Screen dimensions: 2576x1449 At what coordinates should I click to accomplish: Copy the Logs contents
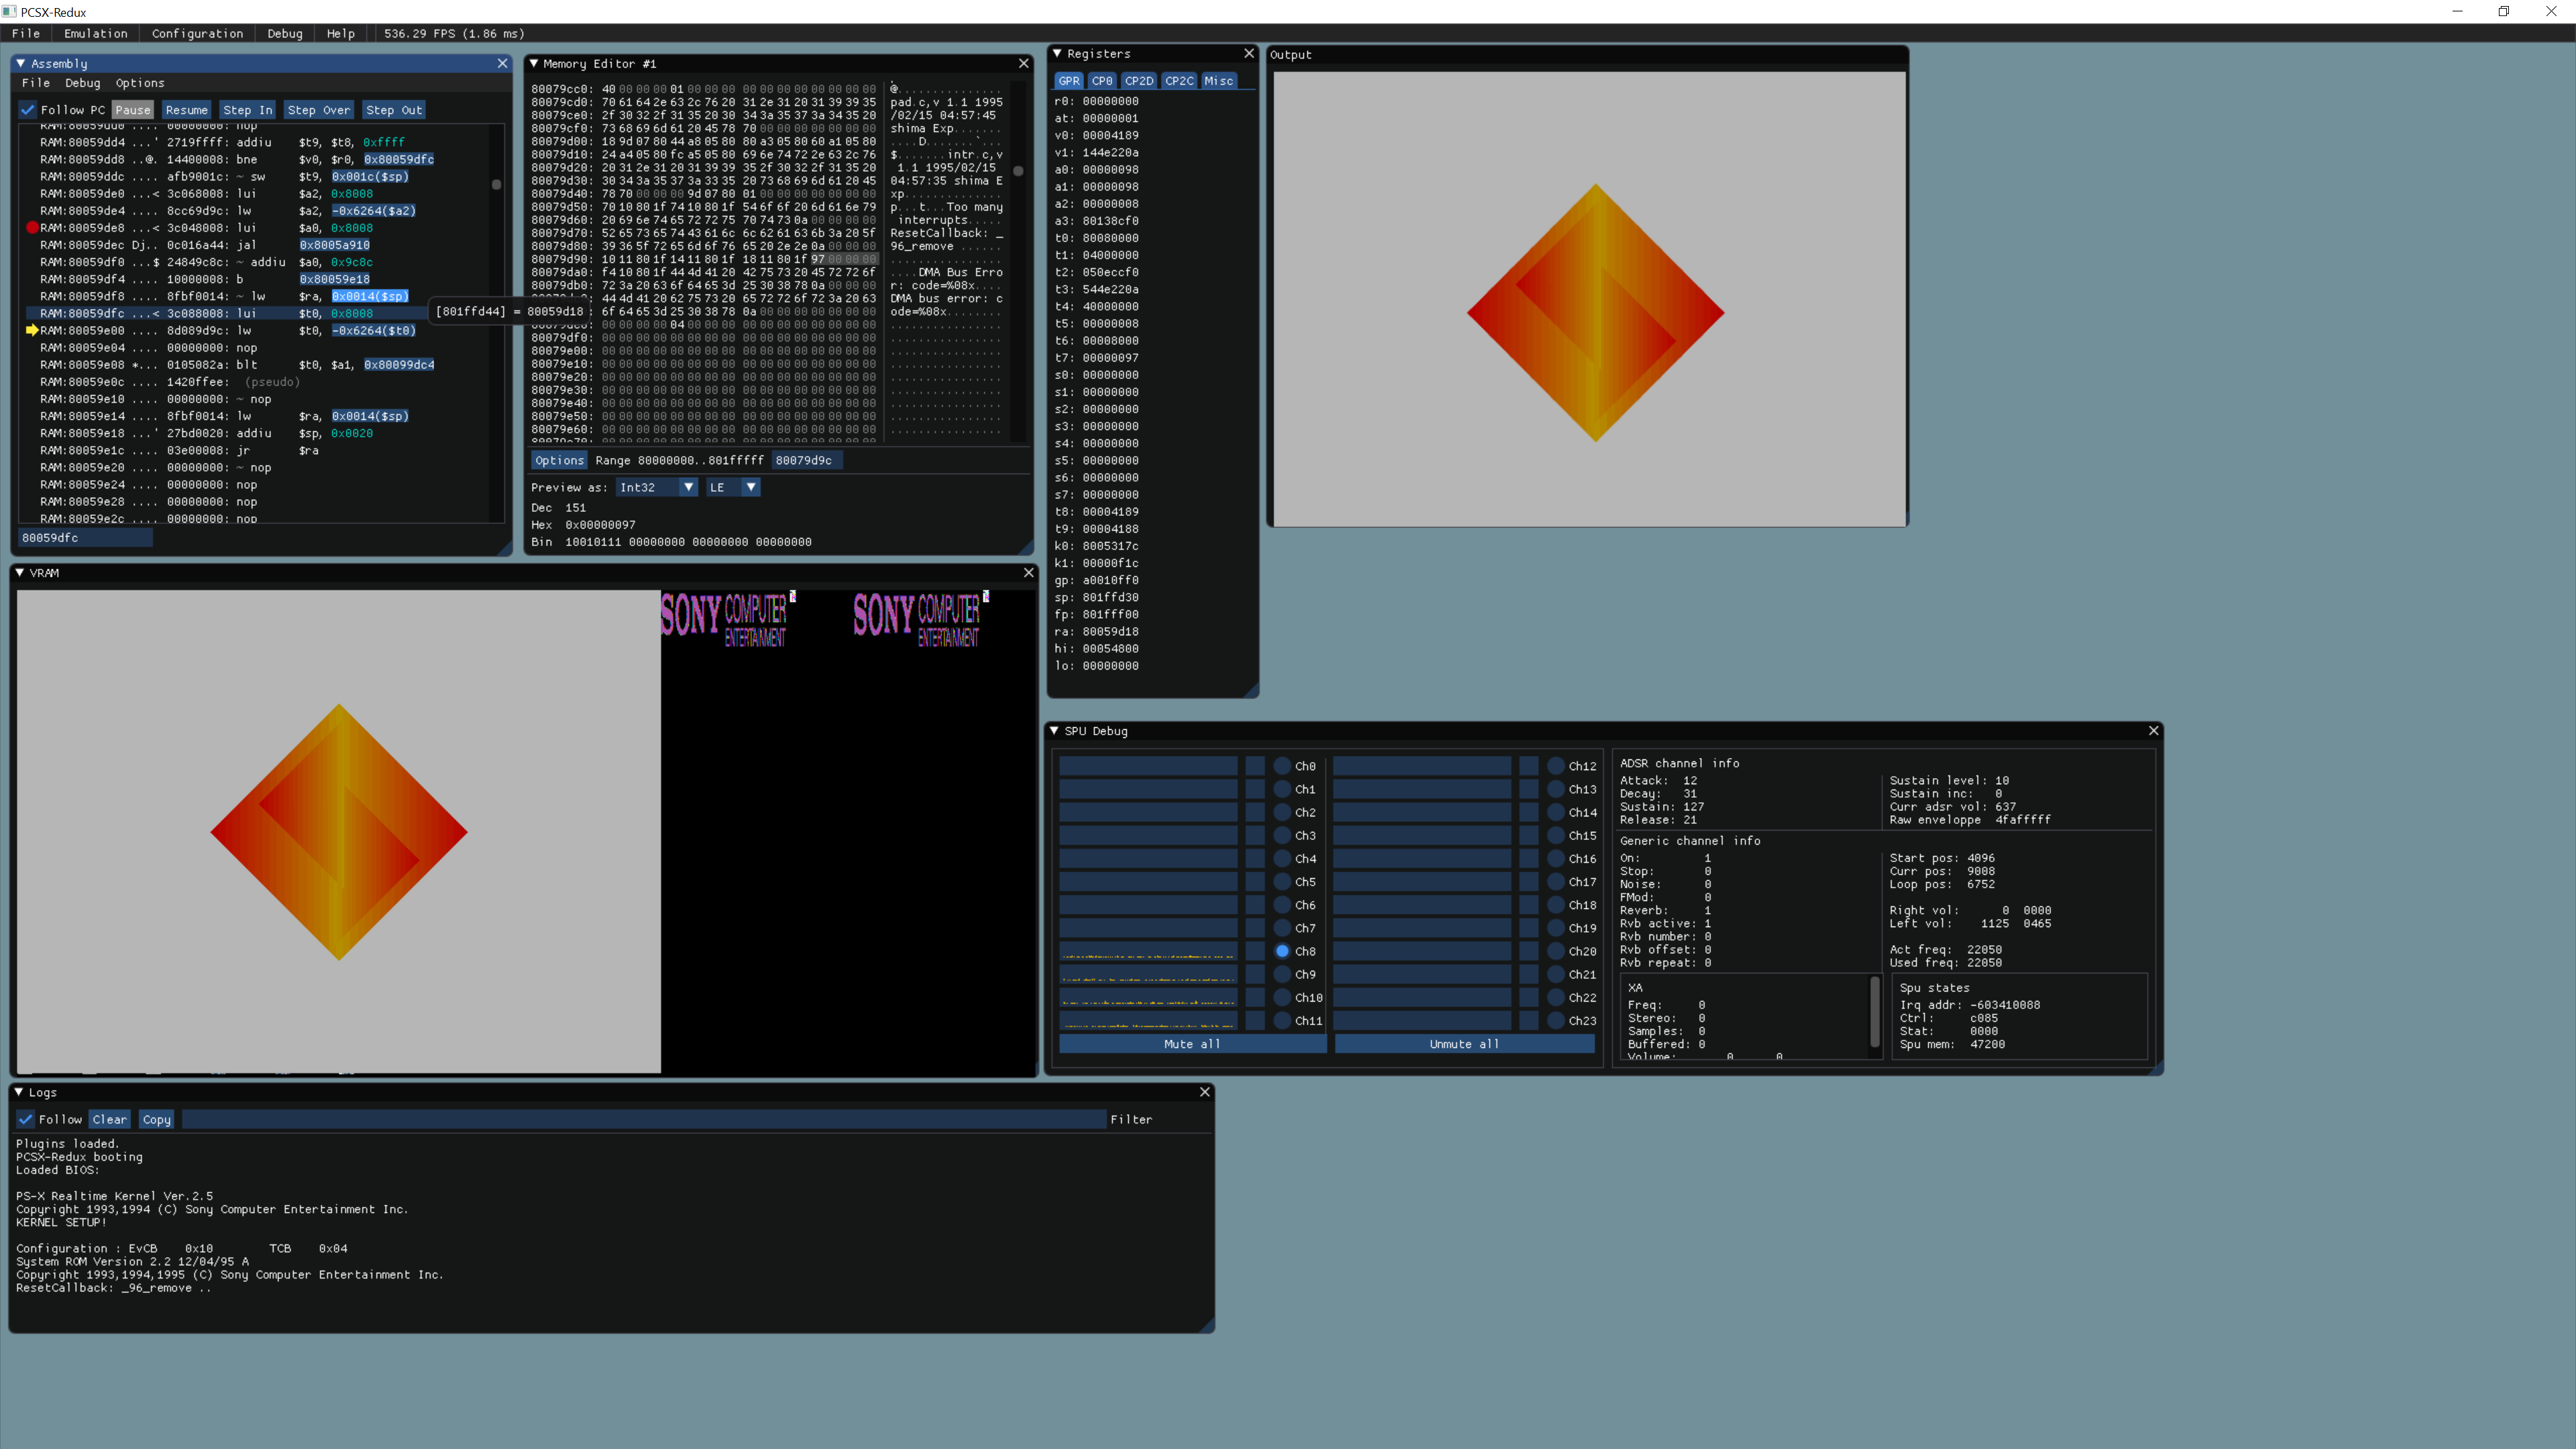[157, 1119]
